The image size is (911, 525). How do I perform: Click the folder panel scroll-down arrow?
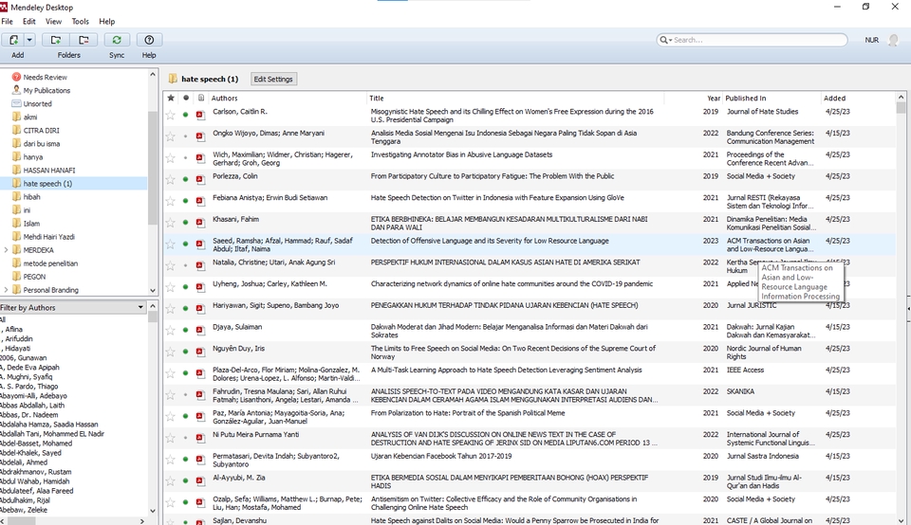click(153, 290)
